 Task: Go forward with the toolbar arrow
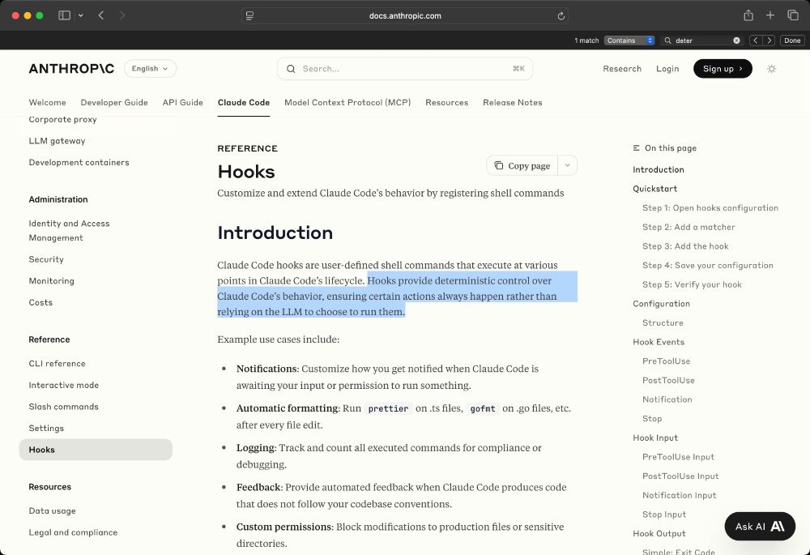tap(122, 15)
